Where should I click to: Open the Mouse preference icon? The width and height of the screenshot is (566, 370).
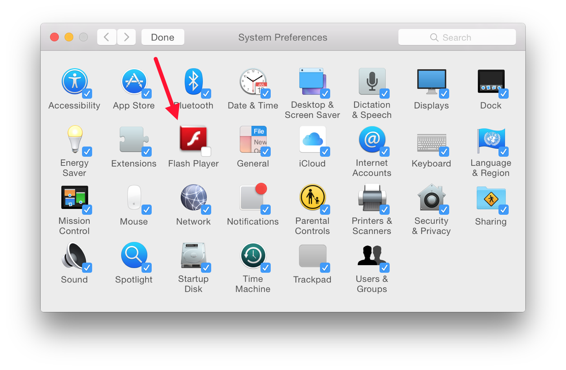coord(134,198)
